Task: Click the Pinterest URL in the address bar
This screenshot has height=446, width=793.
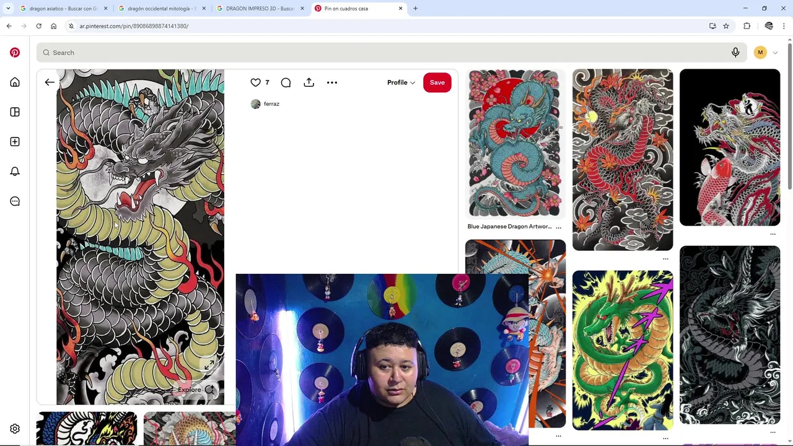Action: pos(134,26)
